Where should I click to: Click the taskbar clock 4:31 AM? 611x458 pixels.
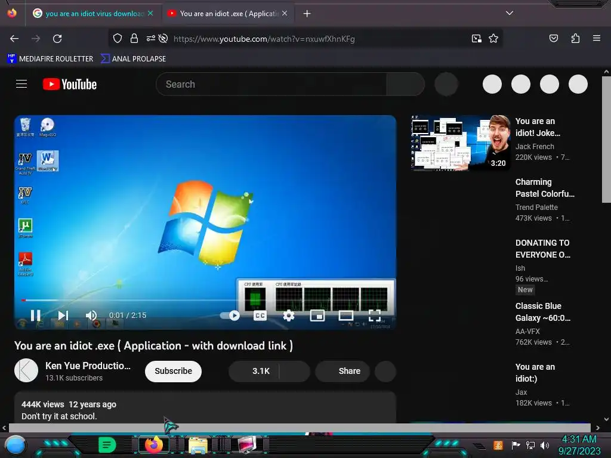coord(579,439)
